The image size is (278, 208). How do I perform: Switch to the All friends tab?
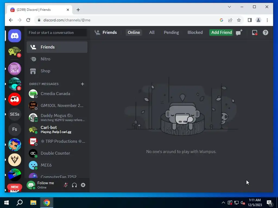pos(152,32)
